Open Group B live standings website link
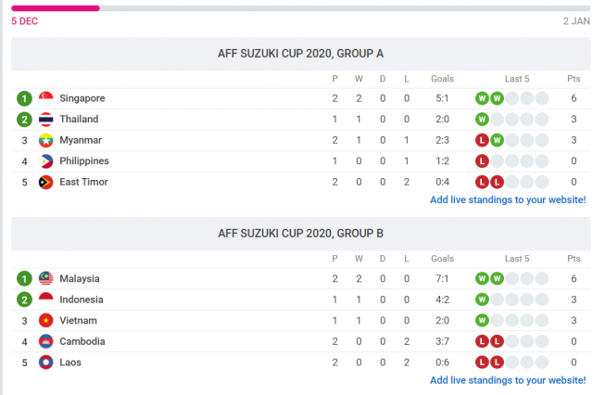 tap(508, 380)
